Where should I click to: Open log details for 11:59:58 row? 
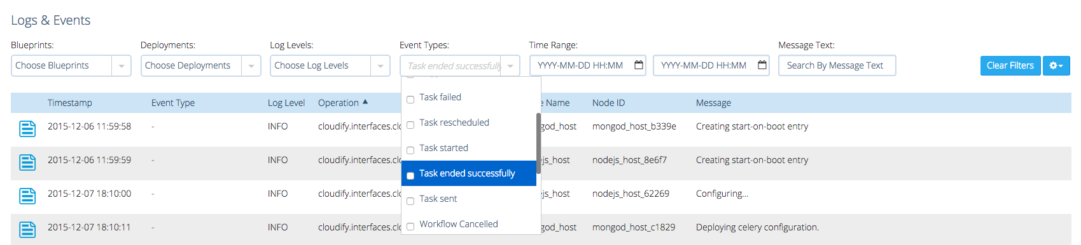[x=27, y=129]
